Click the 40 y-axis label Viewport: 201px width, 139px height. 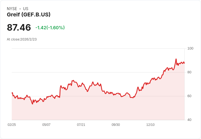[x=189, y=120]
